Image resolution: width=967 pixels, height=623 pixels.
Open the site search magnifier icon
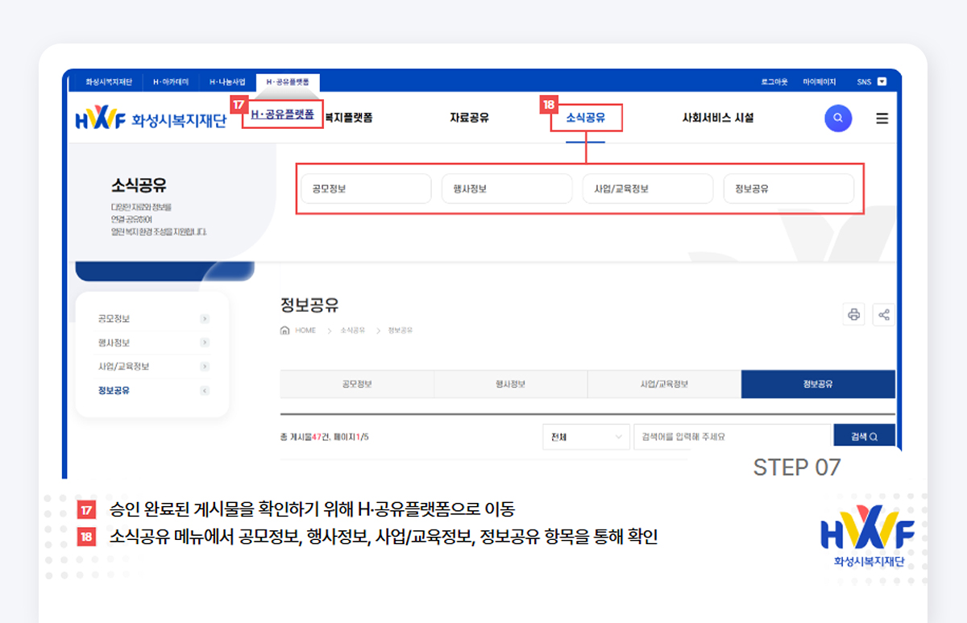(x=838, y=118)
